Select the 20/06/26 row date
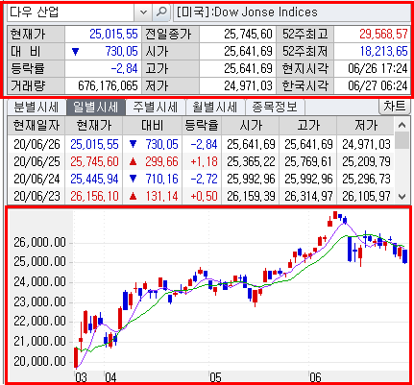414x385 pixels. [x=37, y=144]
